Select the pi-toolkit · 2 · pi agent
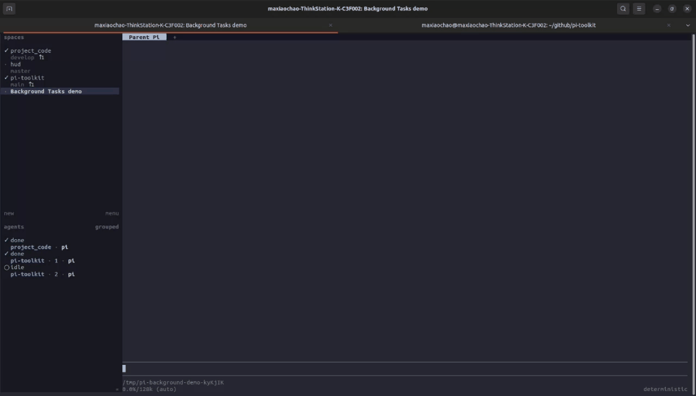The image size is (696, 396). tap(43, 274)
